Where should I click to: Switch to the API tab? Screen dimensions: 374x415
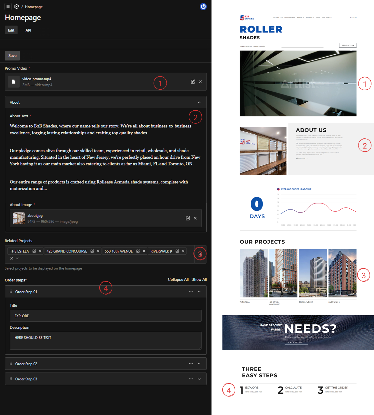pyautogui.click(x=28, y=30)
